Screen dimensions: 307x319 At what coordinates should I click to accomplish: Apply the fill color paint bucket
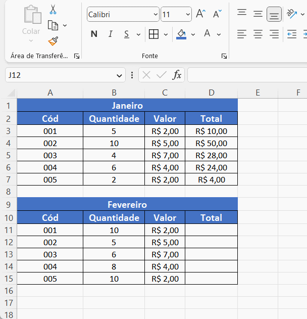click(181, 34)
